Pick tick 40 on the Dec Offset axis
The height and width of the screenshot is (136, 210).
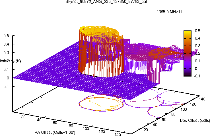coord(155,125)
